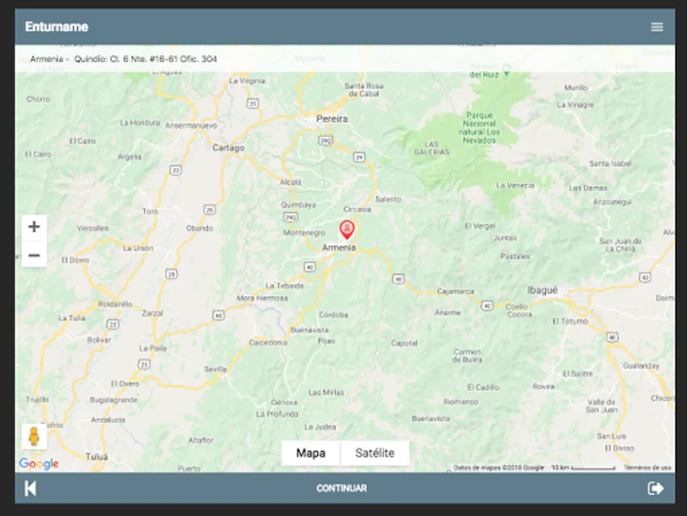This screenshot has width=687, height=516.
Task: Click the exit logout icon in footer
Action: click(x=655, y=488)
